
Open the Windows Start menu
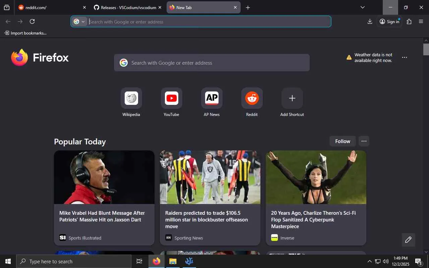point(8,261)
